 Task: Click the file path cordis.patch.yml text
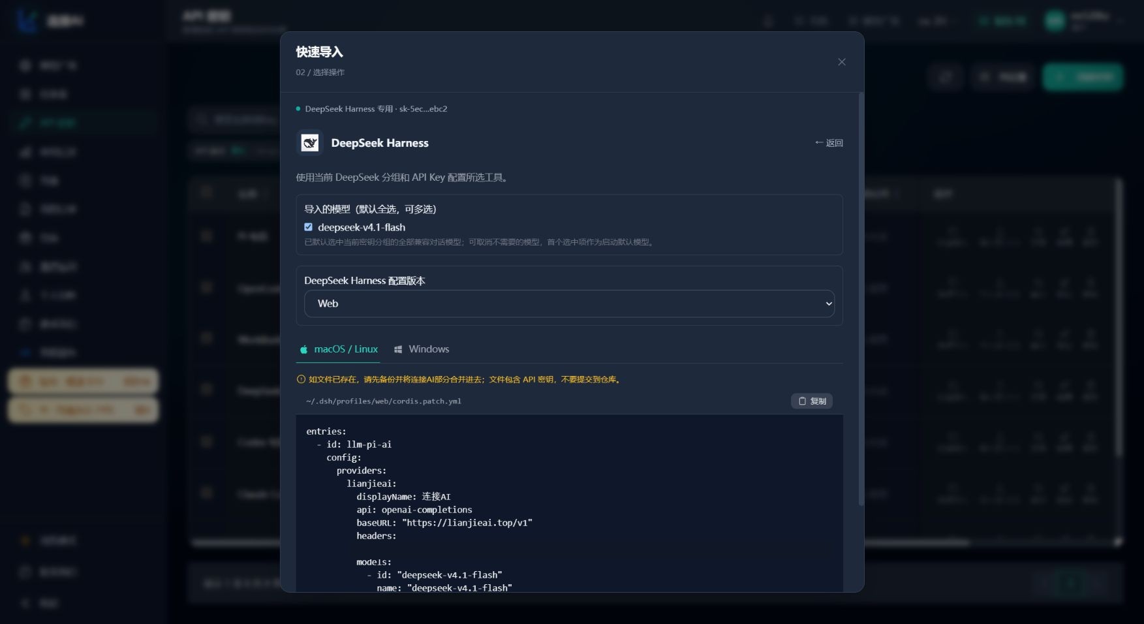[x=384, y=401]
